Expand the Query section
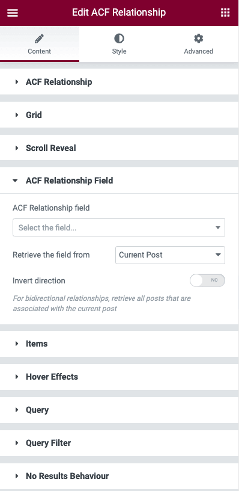This screenshot has width=239, height=491. point(119,410)
